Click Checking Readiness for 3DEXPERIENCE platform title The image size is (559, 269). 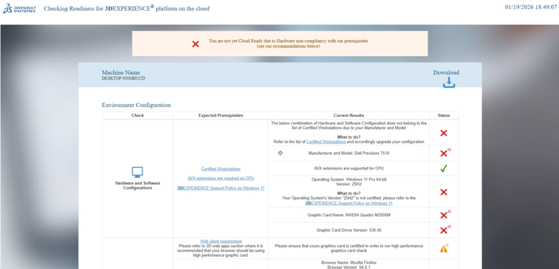[x=126, y=8]
